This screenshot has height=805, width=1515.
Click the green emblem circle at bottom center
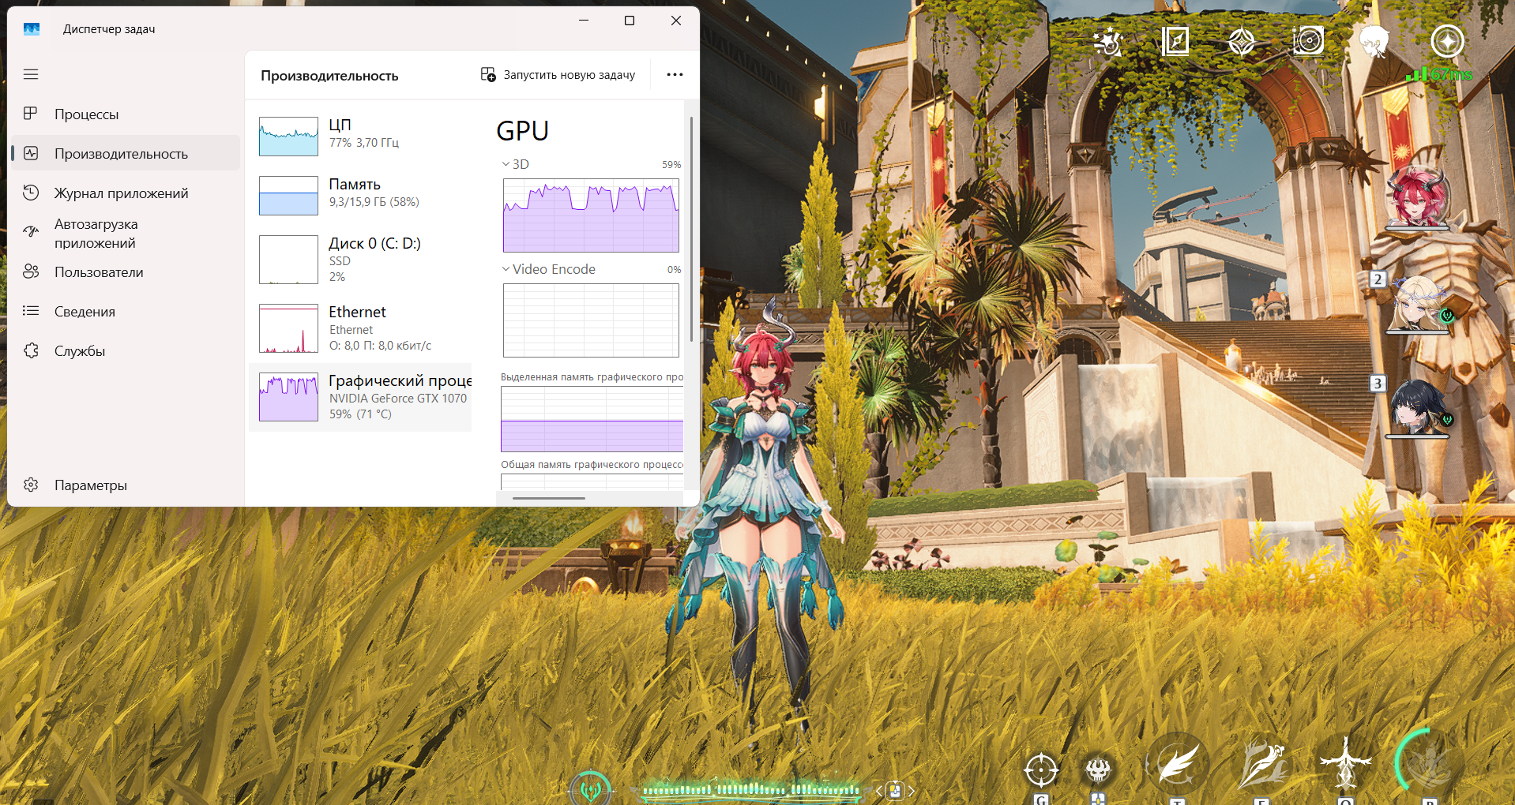[591, 788]
